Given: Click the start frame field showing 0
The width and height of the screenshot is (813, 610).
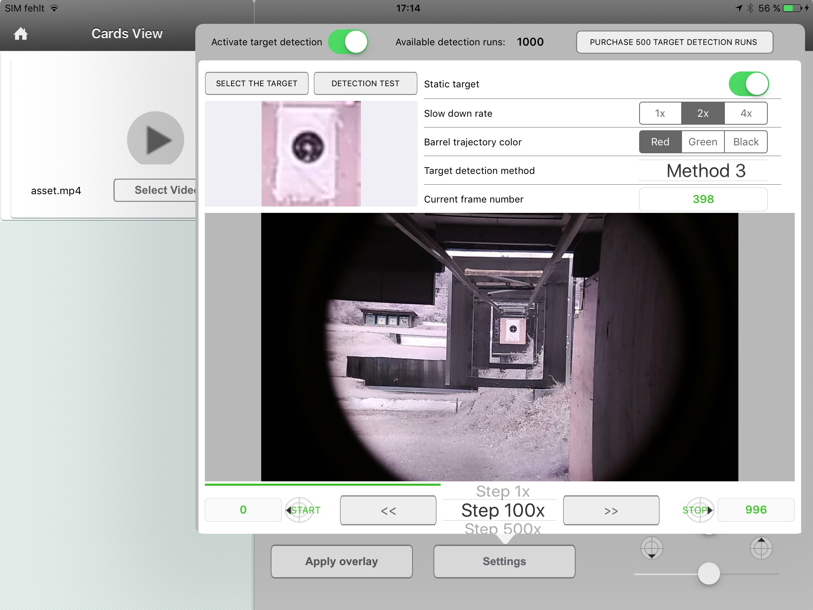Looking at the screenshot, I should [243, 510].
